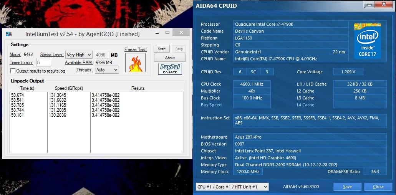Click the Stepping C0 field

(x=290, y=45)
